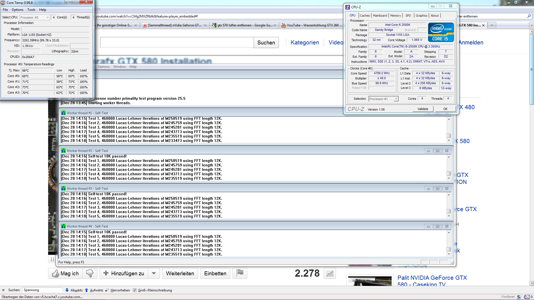The width and height of the screenshot is (534, 300).
Task: Click the Intel Core i5 logo badge
Action: pos(441,32)
